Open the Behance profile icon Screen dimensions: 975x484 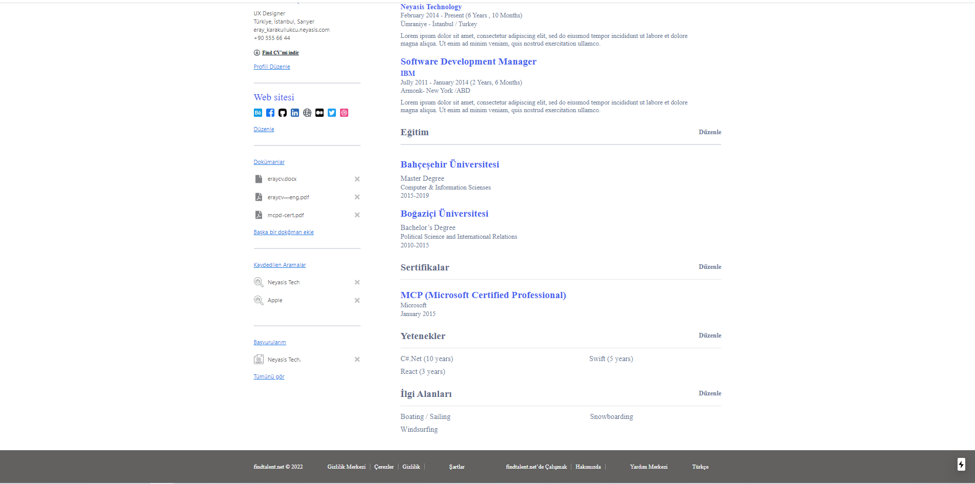point(258,113)
